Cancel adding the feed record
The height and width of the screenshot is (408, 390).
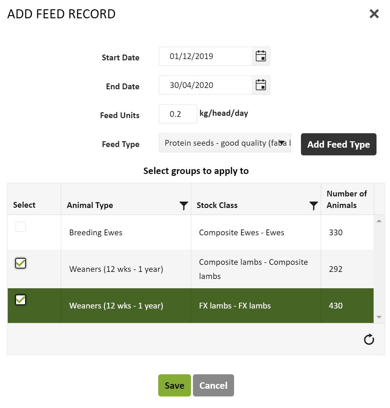pyautogui.click(x=213, y=385)
